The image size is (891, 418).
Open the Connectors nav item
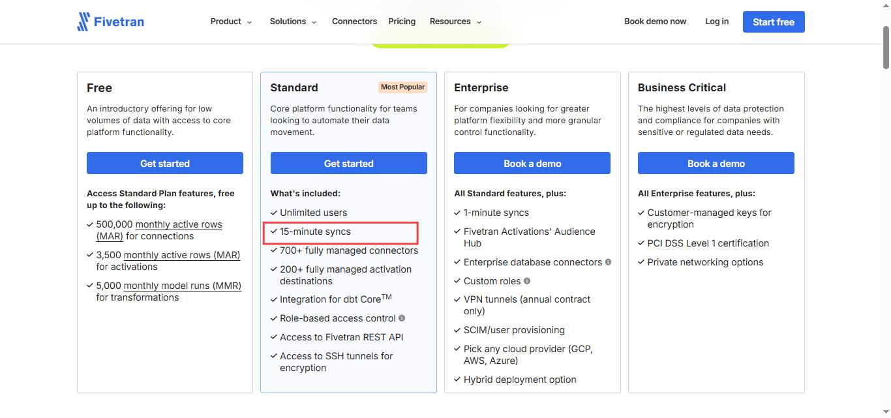354,22
